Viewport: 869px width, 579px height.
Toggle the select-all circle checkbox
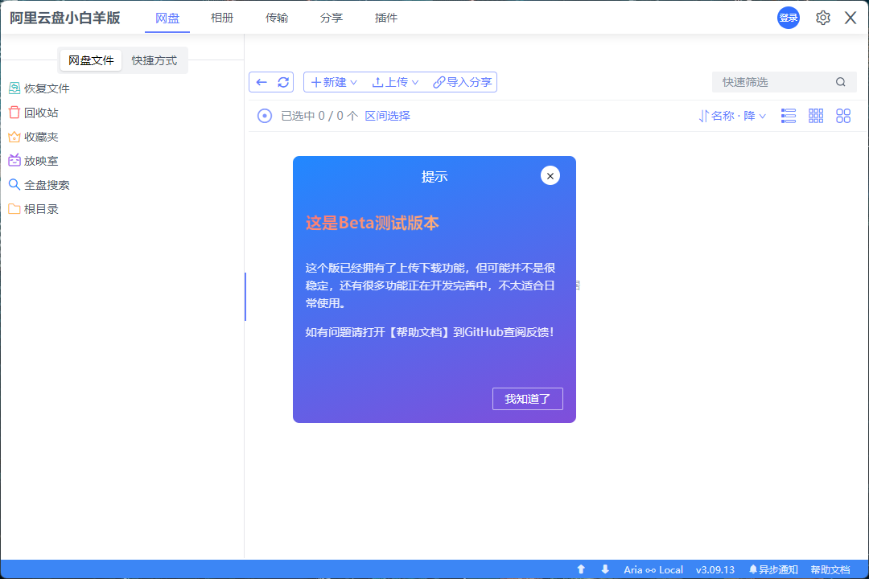[265, 116]
